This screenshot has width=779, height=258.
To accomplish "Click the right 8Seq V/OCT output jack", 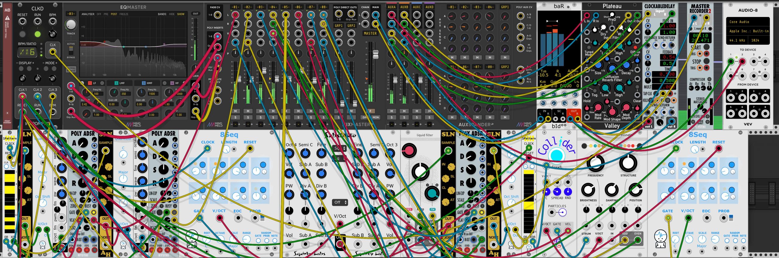I will click(x=688, y=218).
